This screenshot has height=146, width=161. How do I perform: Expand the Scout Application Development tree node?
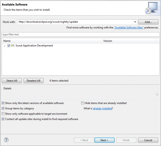point(5,46)
